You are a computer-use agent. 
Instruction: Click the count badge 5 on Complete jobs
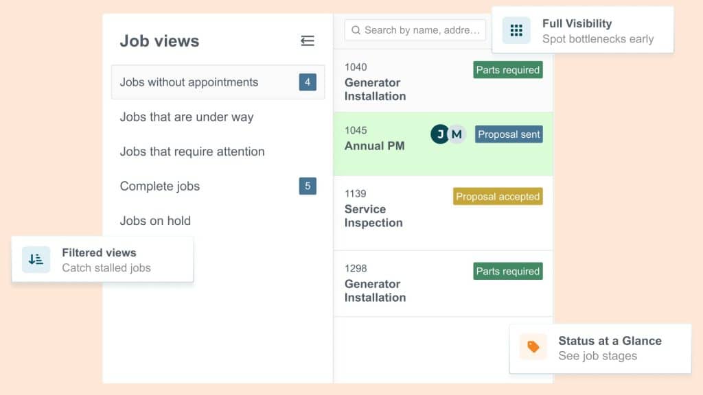click(x=308, y=186)
